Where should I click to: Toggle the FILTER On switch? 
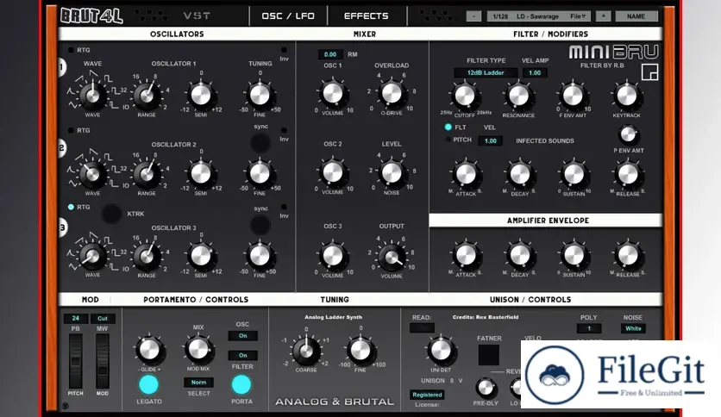point(243,355)
